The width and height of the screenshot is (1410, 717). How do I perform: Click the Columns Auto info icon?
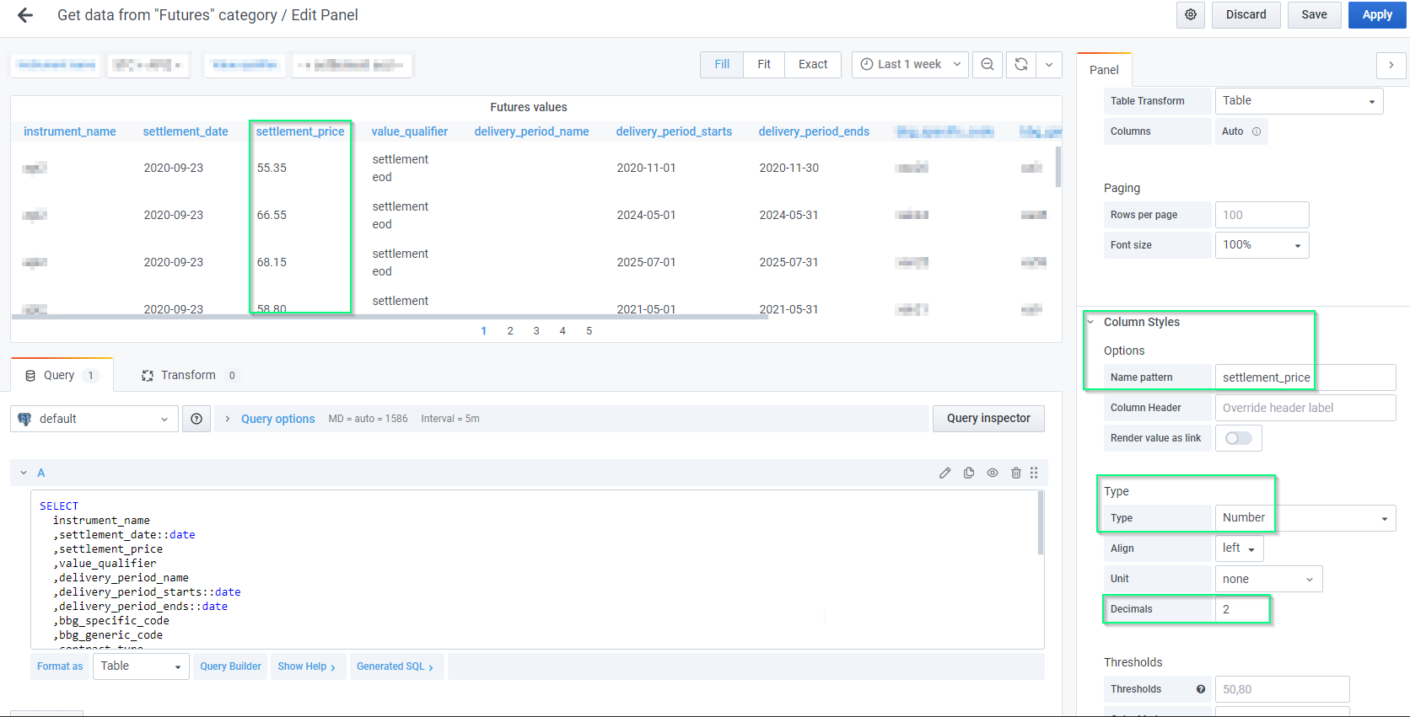(x=1257, y=131)
